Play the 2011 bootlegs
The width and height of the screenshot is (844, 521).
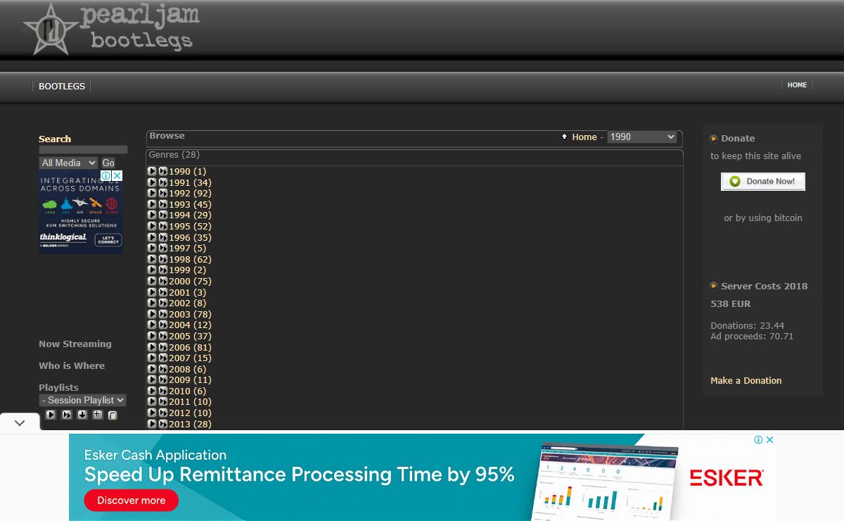pos(152,402)
